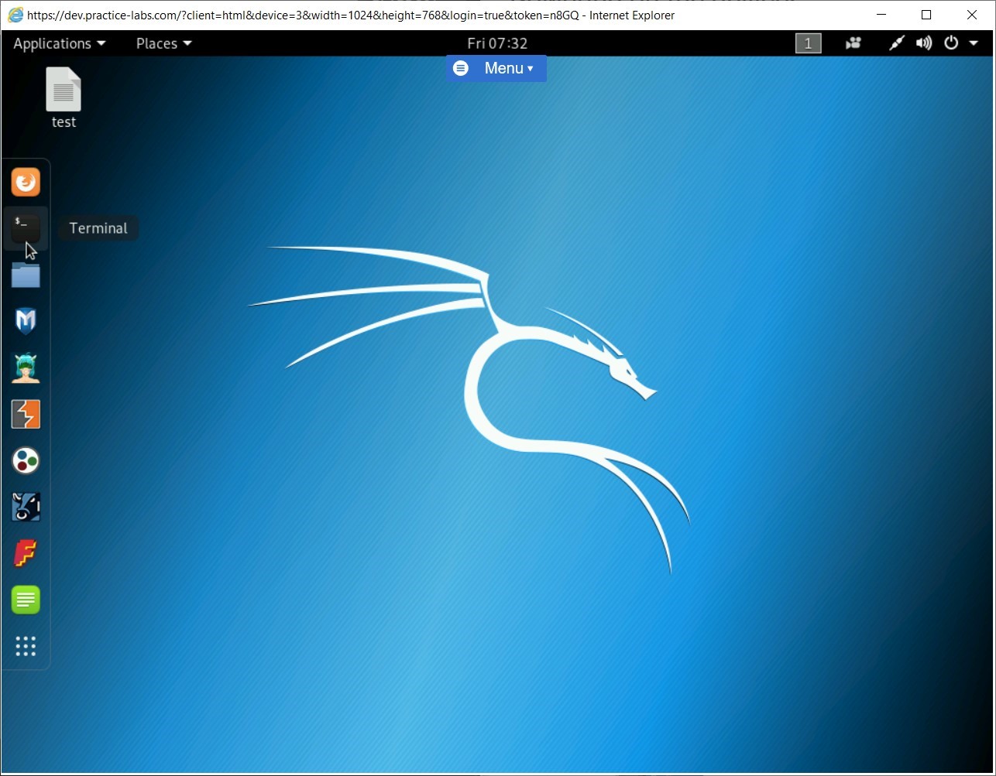
Task: Launch the Metasploit Framework icon
Action: (x=26, y=321)
